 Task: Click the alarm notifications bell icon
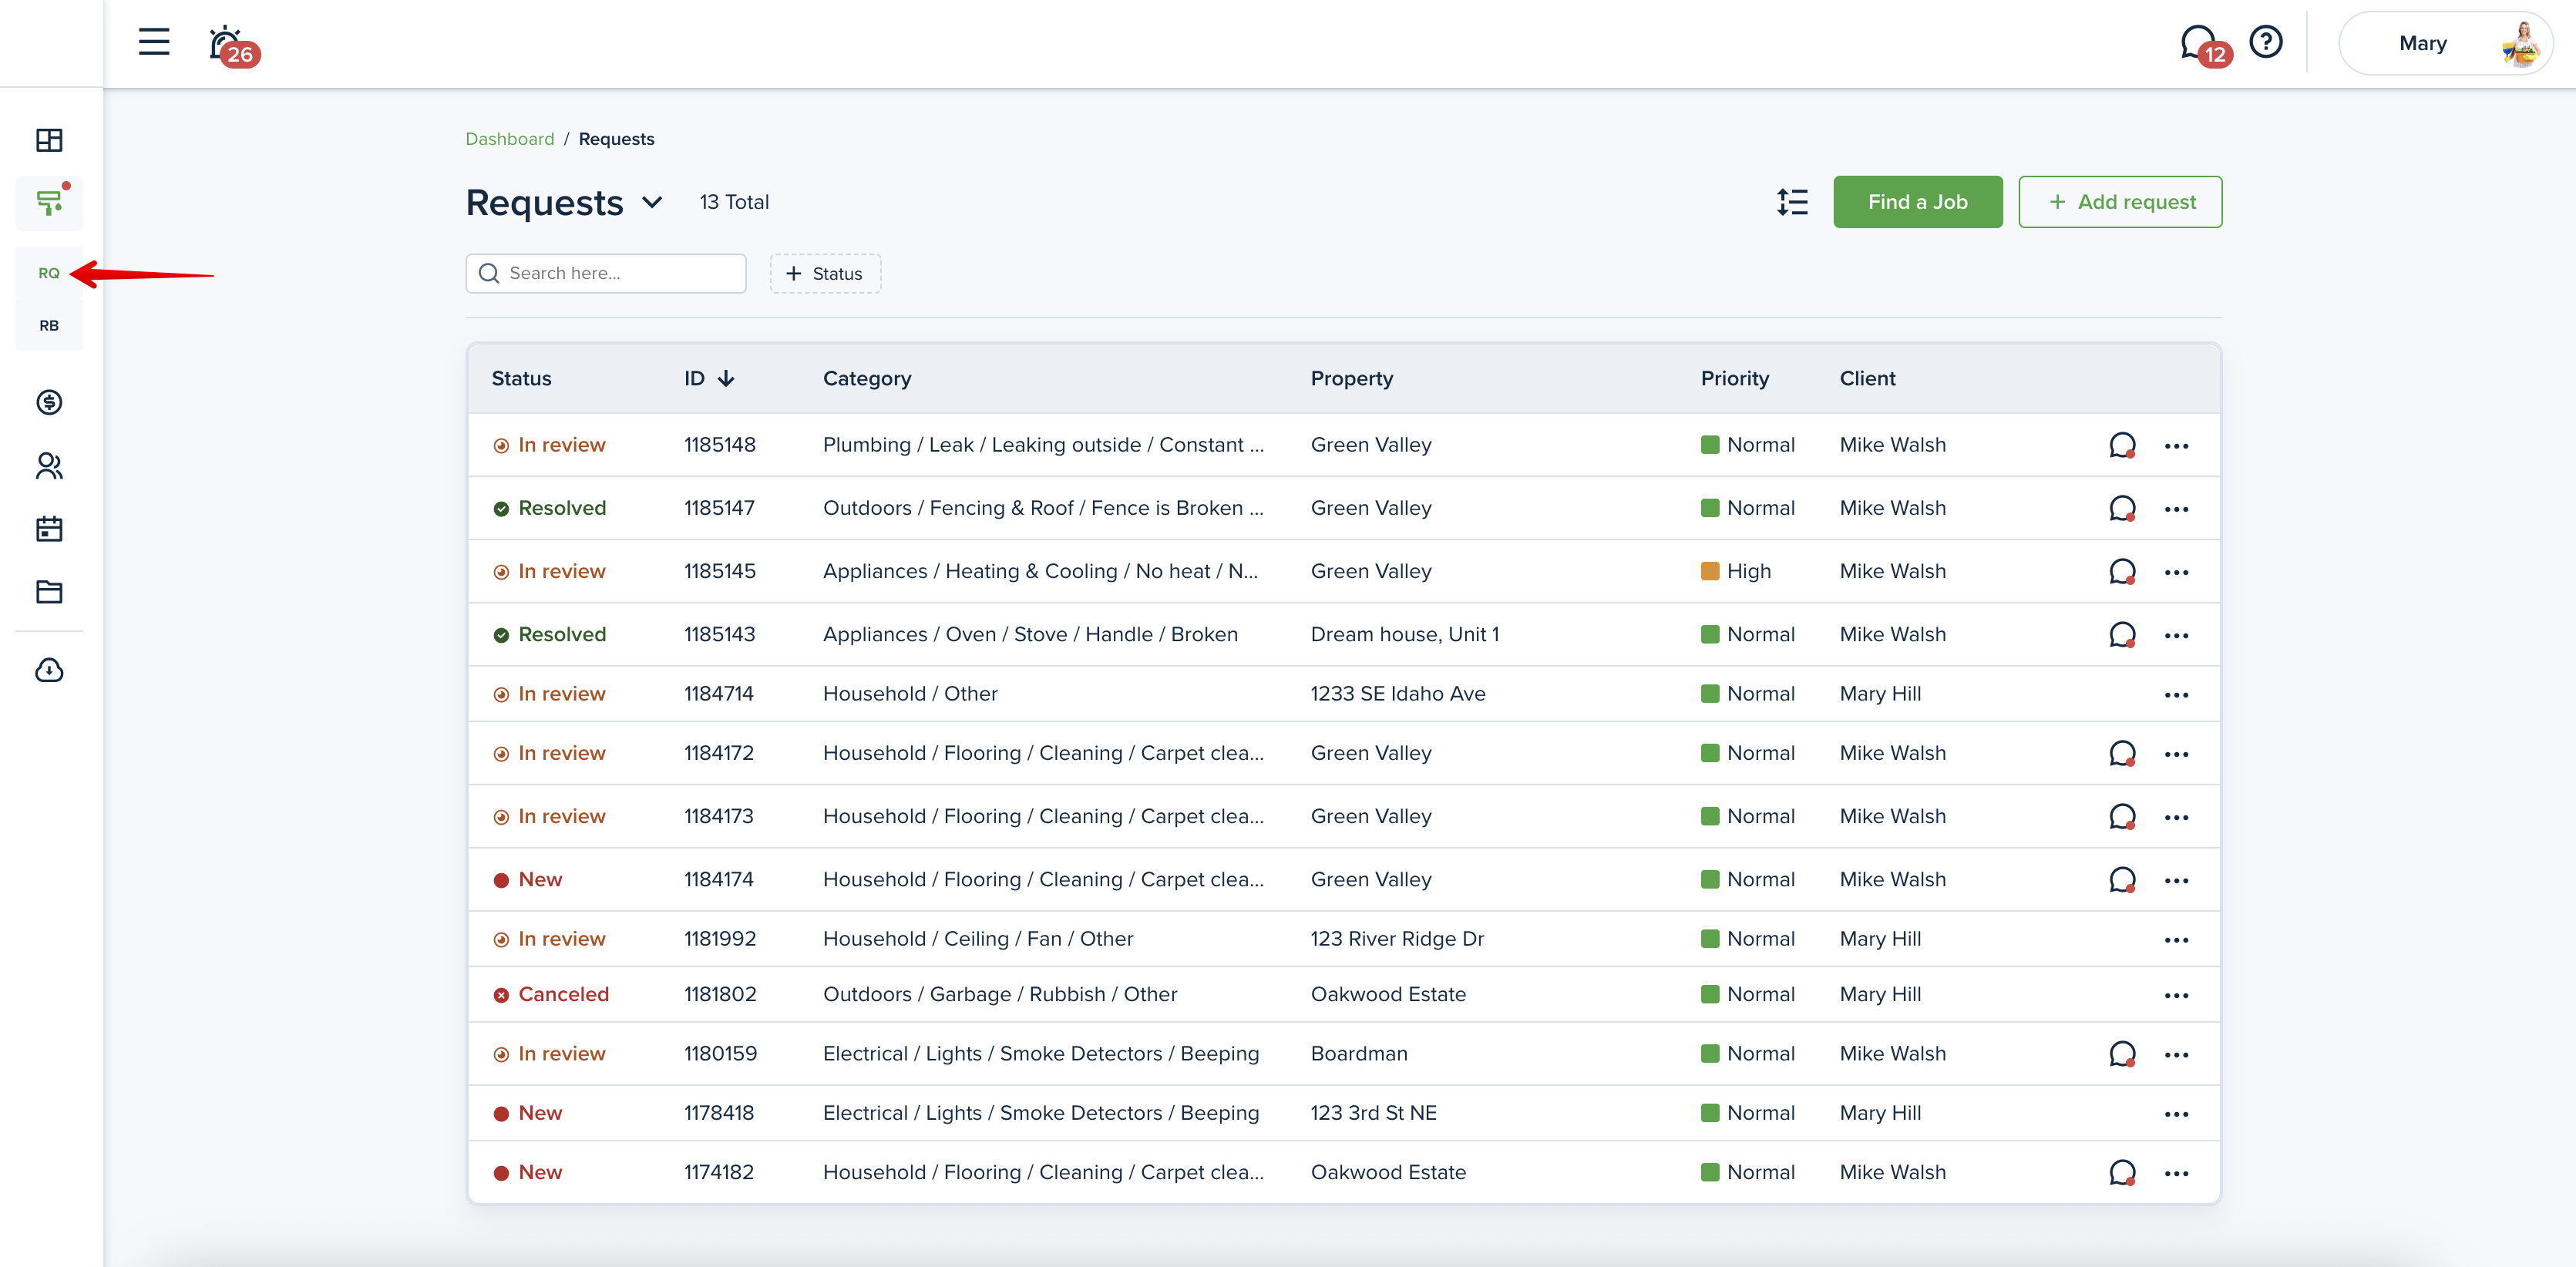225,43
